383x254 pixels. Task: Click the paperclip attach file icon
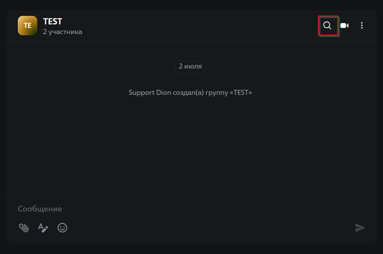point(24,228)
